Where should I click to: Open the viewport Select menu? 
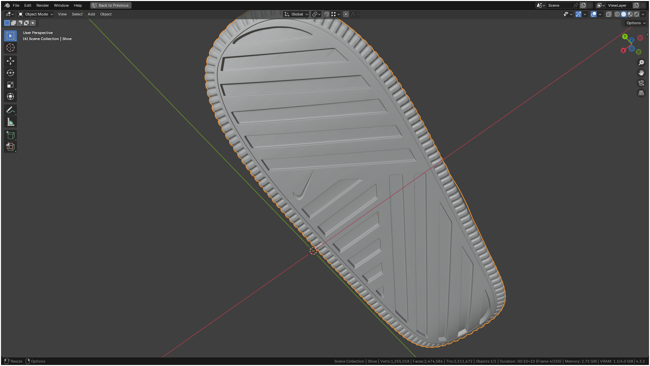pos(77,14)
